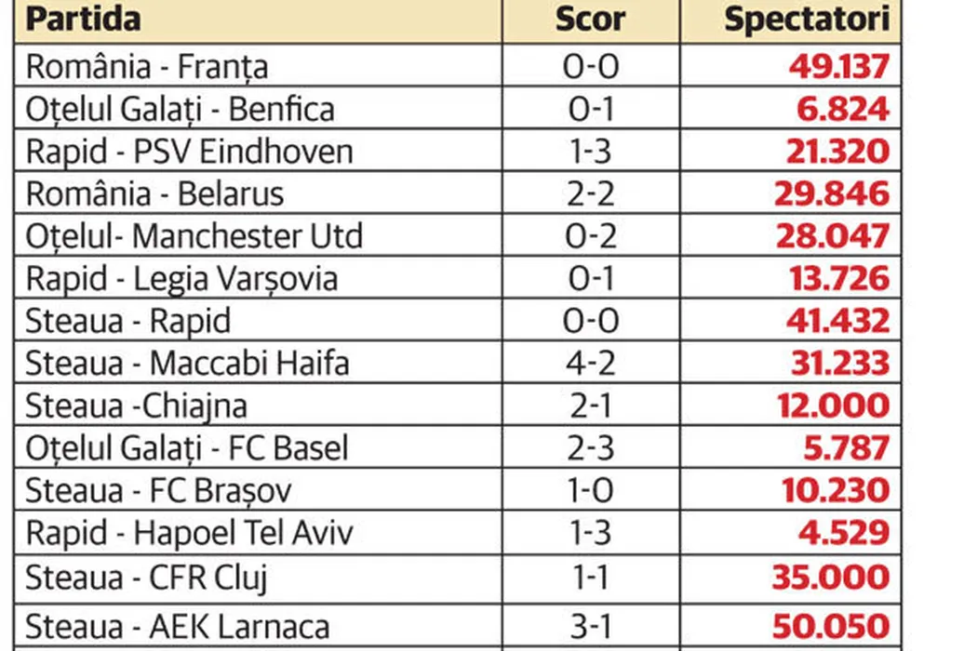Select the România - Franța match row
The image size is (977, 651).
click(146, 67)
